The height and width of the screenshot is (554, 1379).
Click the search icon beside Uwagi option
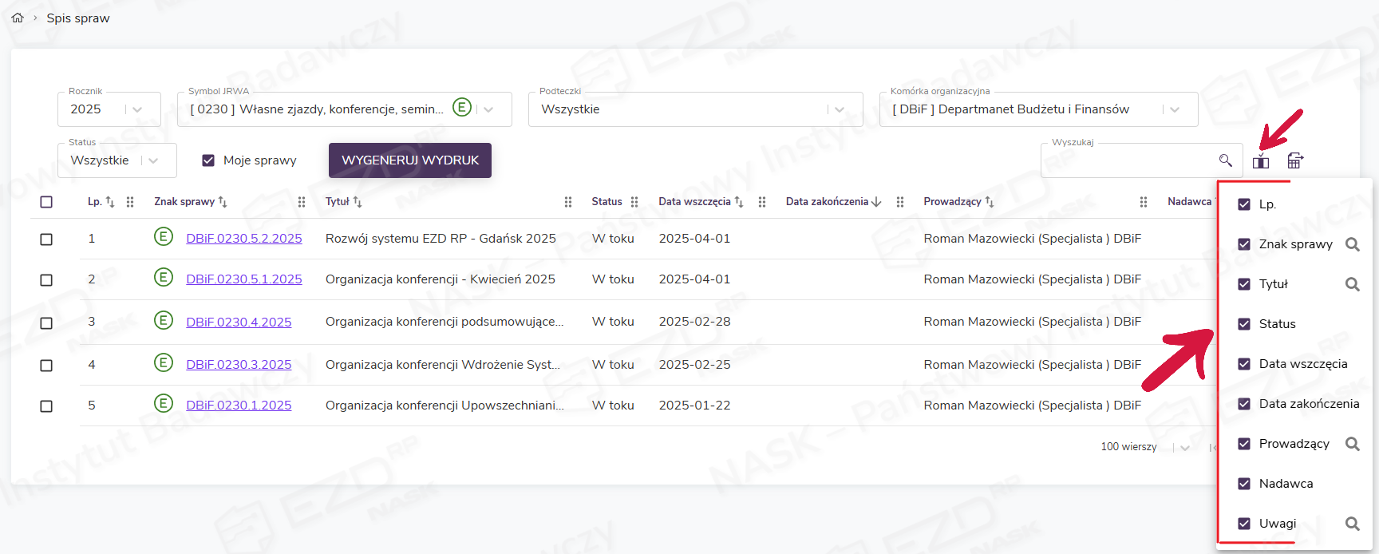tap(1352, 524)
